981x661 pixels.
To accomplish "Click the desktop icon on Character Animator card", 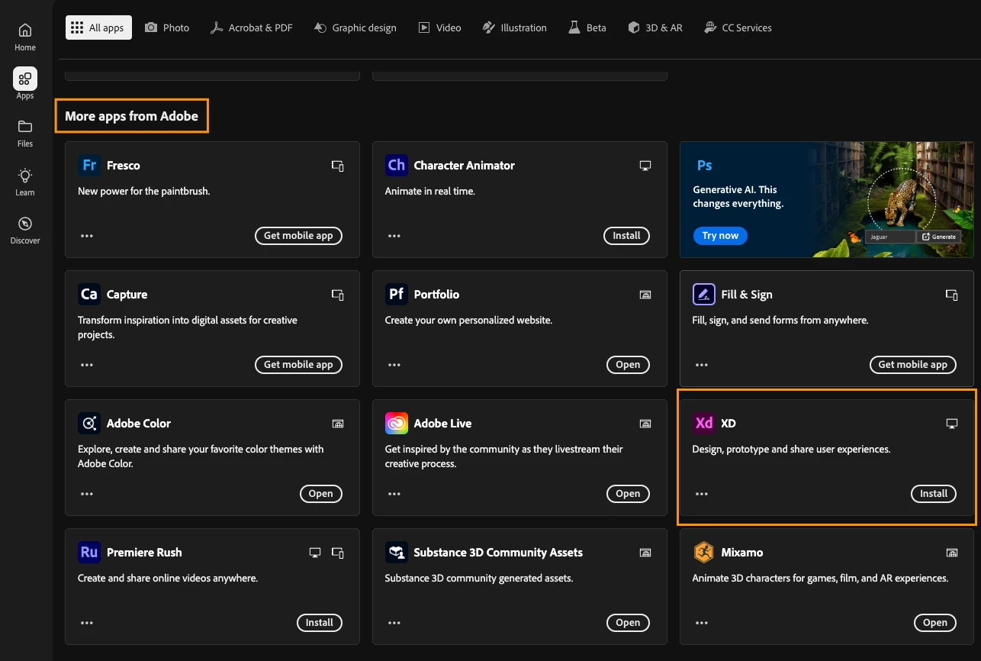I will click(x=645, y=166).
